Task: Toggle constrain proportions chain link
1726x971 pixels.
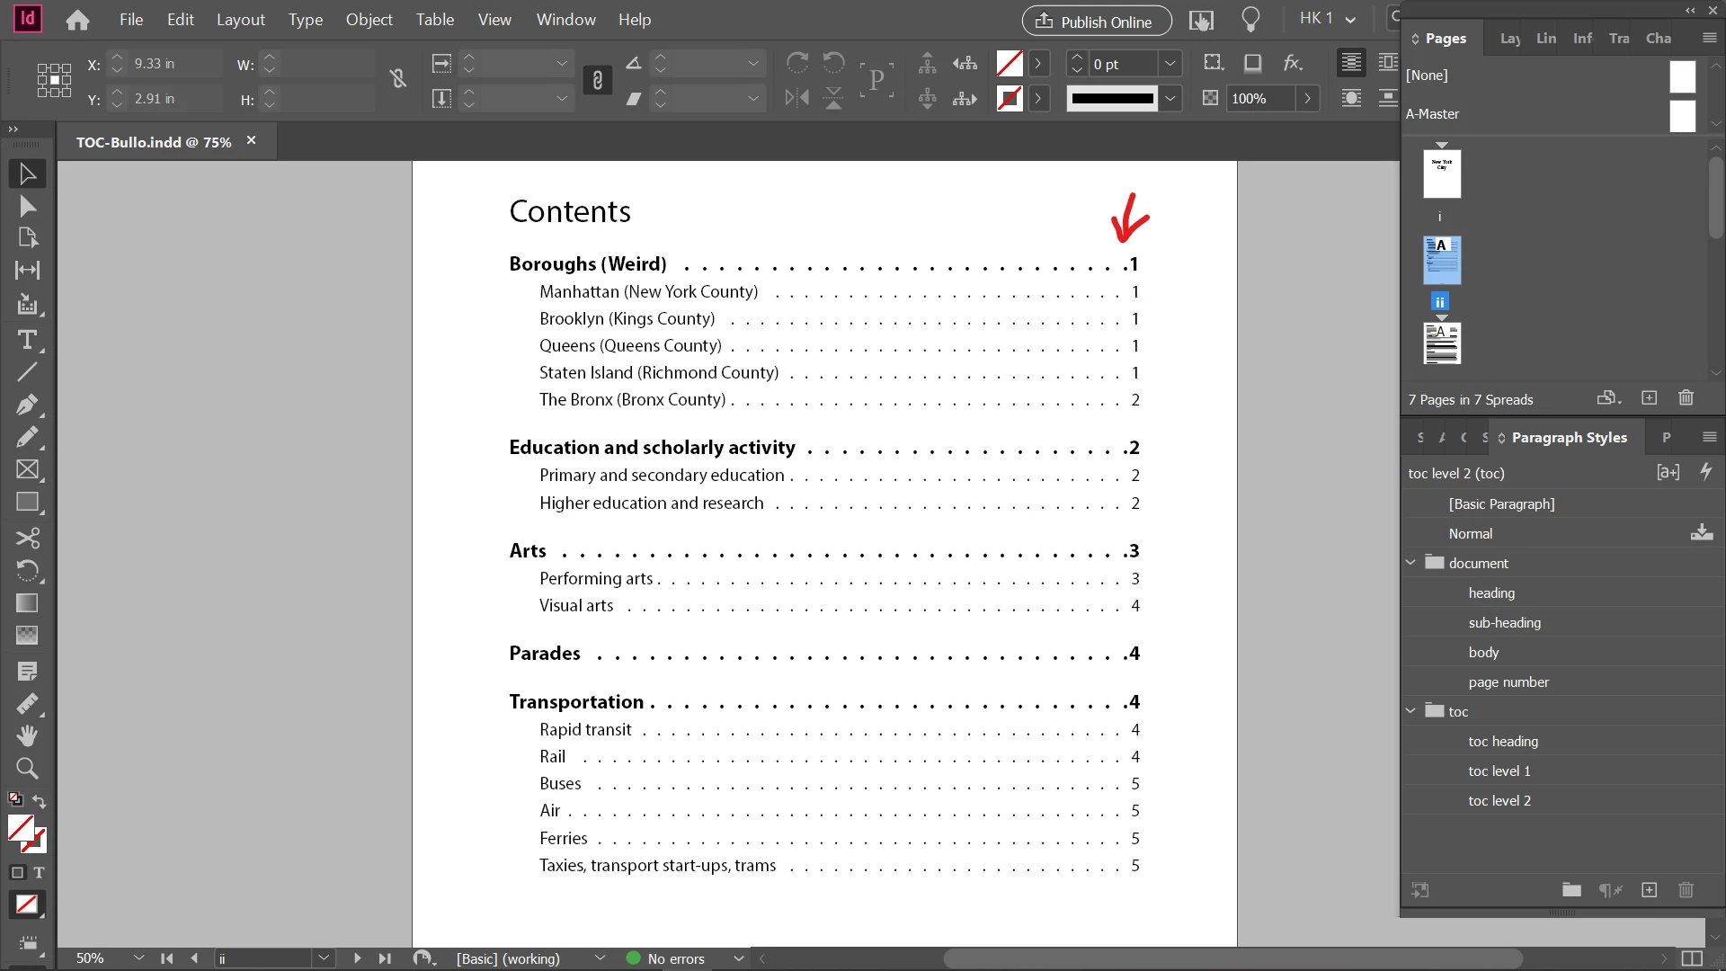Action: pos(597,81)
